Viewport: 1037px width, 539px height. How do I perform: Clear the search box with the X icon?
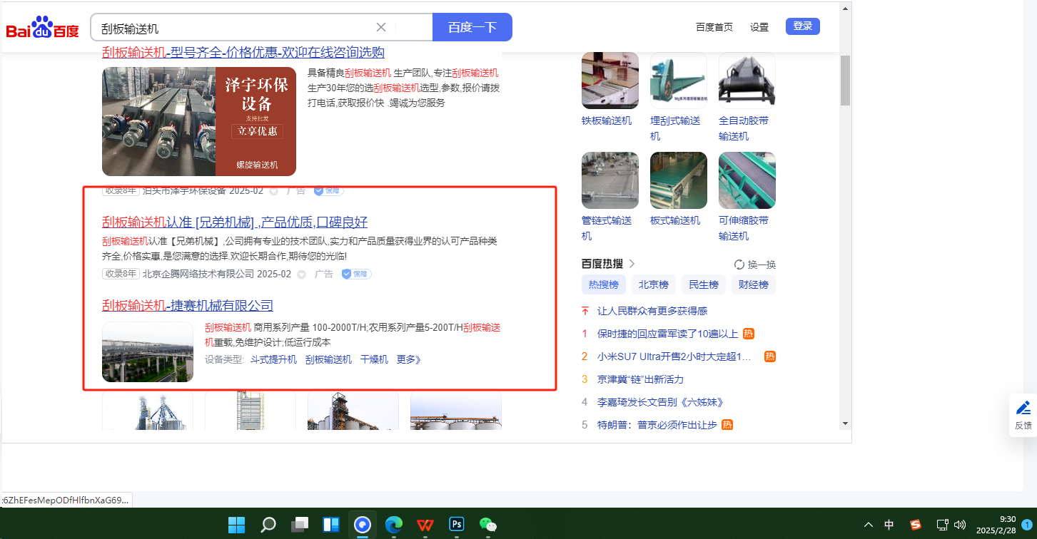381,27
